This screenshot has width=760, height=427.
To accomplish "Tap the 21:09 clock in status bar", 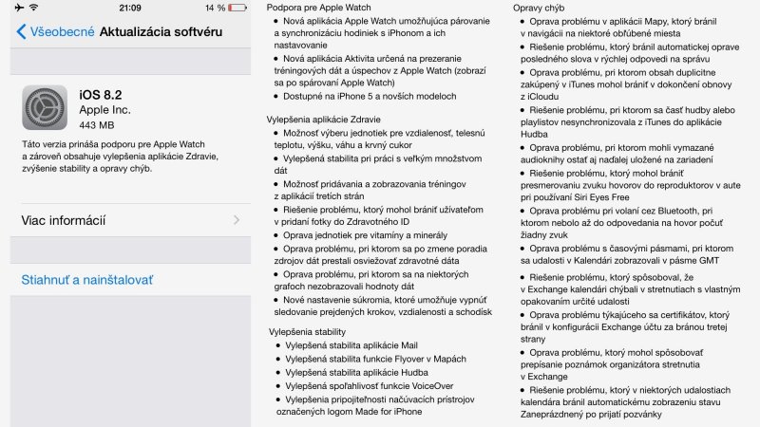I will tap(130, 8).
